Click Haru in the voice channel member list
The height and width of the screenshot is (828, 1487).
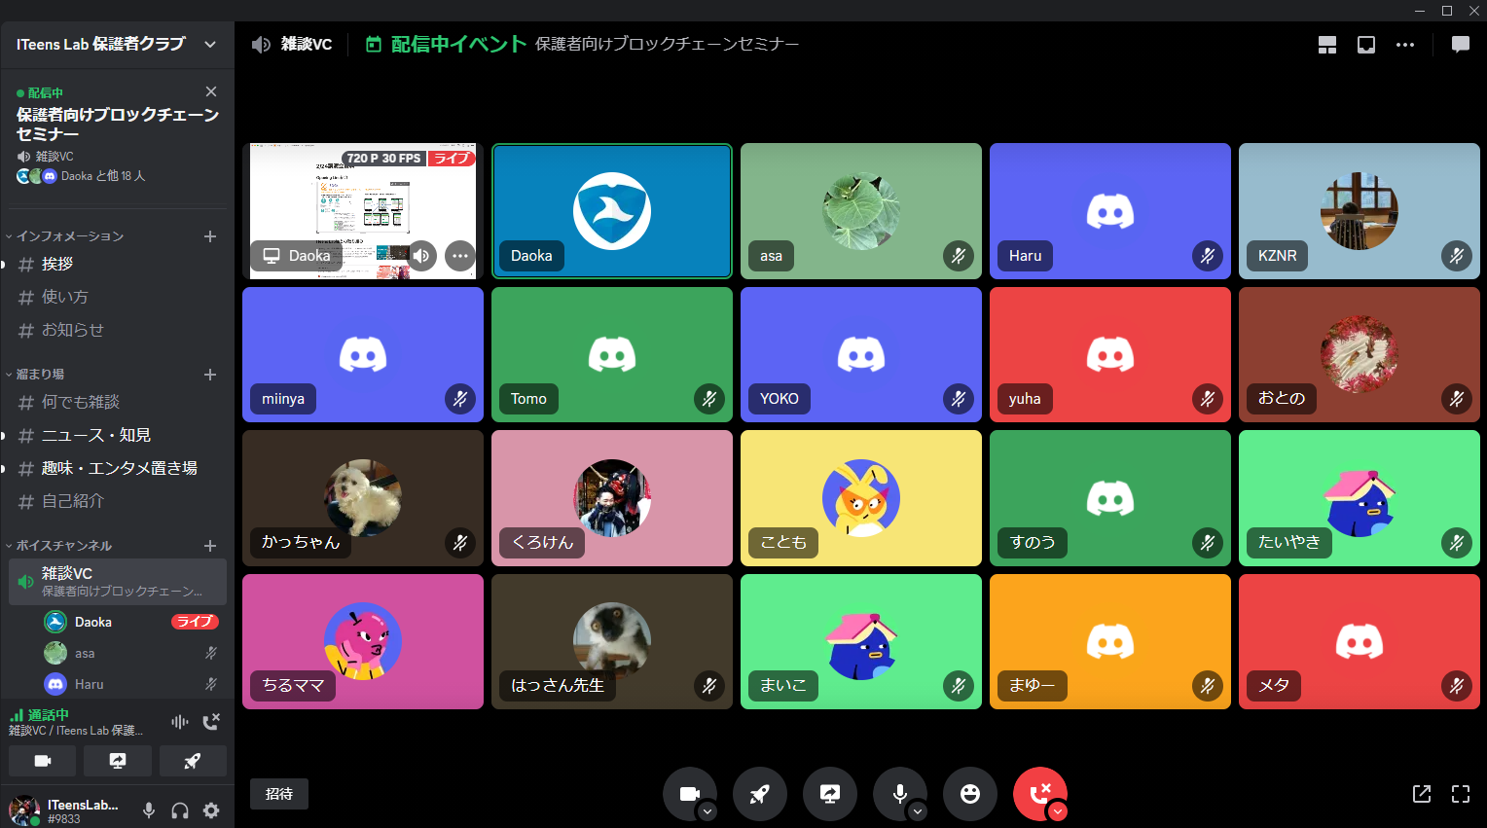[131, 684]
